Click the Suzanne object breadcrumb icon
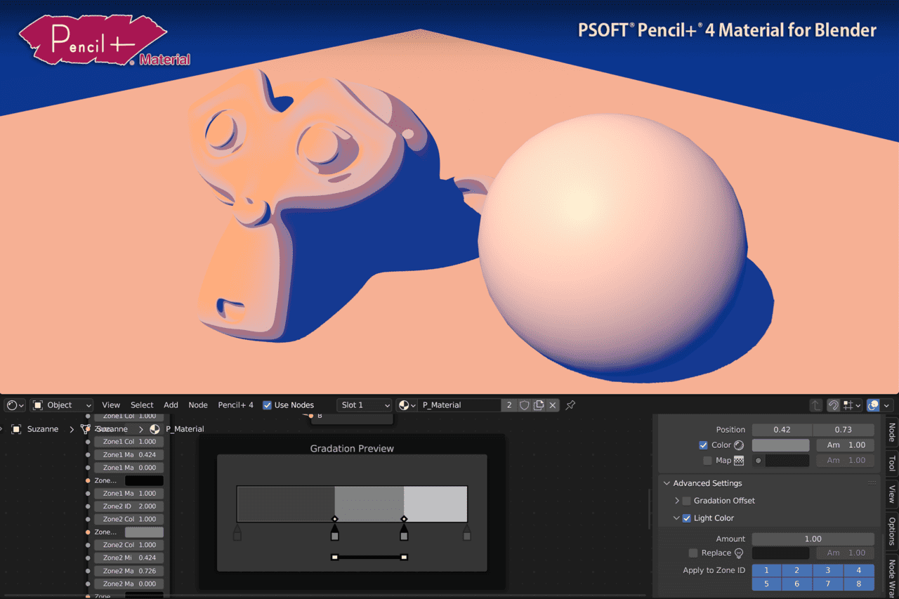 pos(16,429)
